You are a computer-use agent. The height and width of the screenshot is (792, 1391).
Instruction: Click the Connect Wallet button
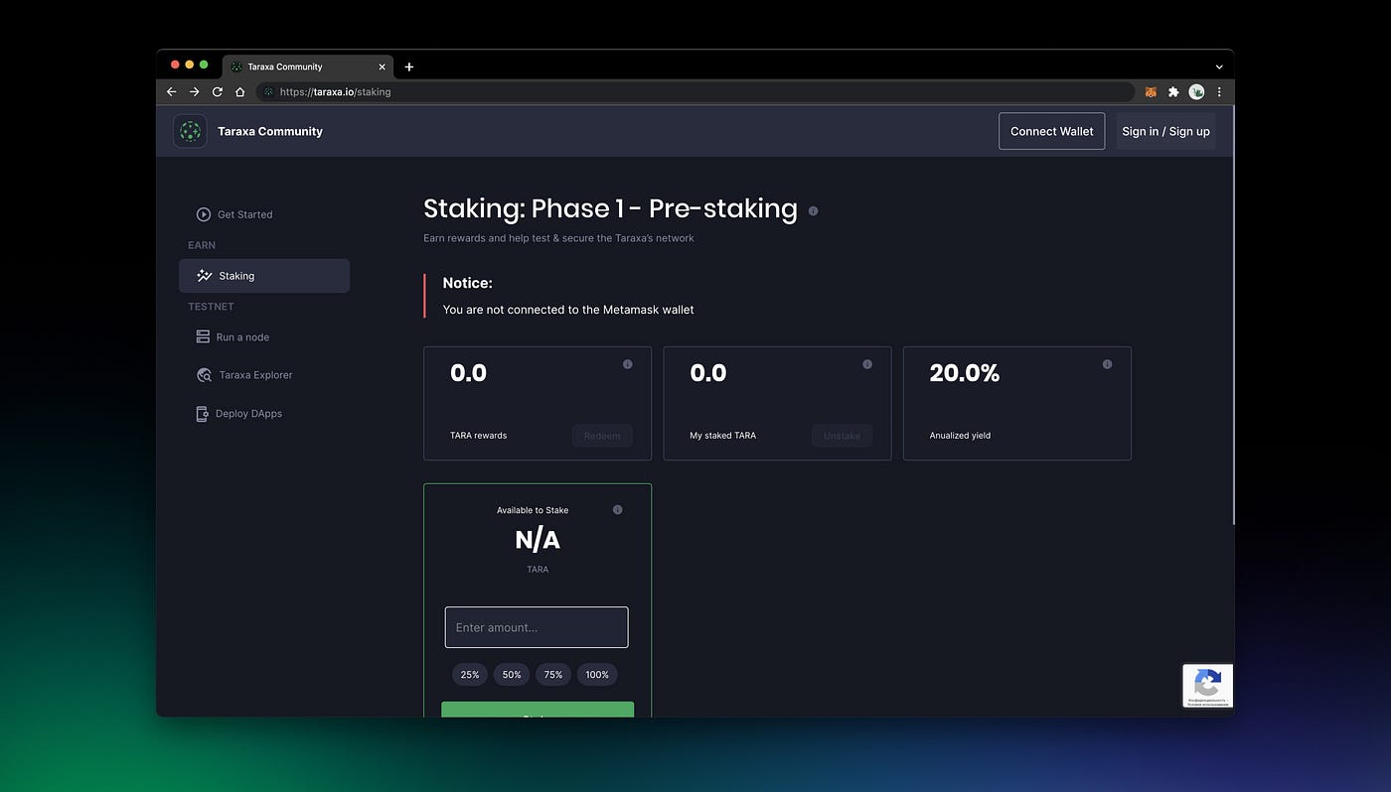(1051, 131)
